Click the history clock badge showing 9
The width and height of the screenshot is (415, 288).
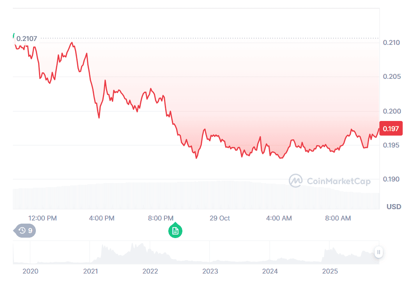click(26, 231)
